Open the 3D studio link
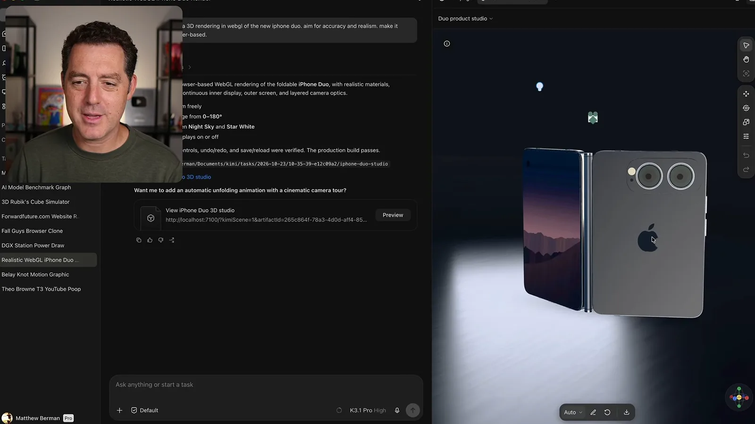This screenshot has height=424, width=755. 196,177
